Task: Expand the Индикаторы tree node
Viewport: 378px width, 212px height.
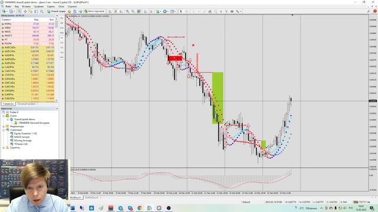Action: pyautogui.click(x=4, y=126)
